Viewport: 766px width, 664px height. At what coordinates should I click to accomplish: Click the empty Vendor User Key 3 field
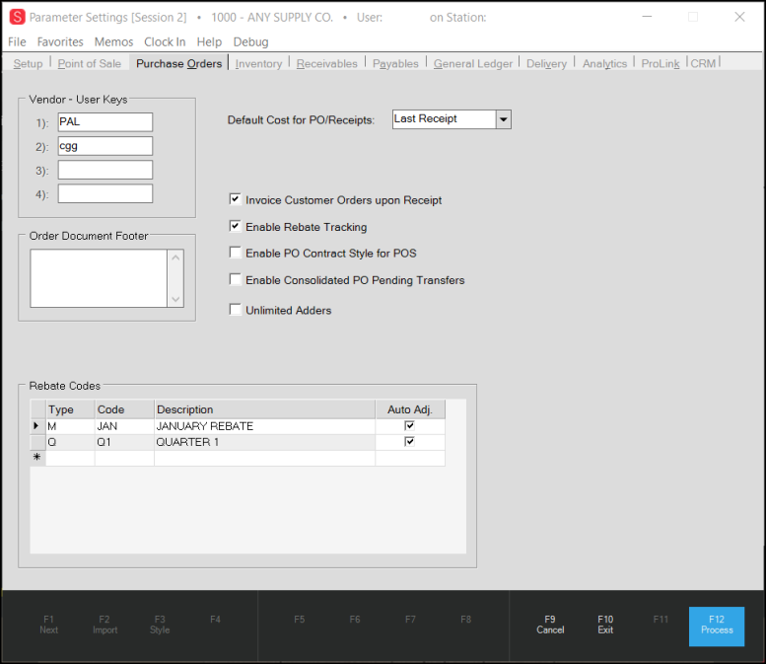tap(105, 170)
